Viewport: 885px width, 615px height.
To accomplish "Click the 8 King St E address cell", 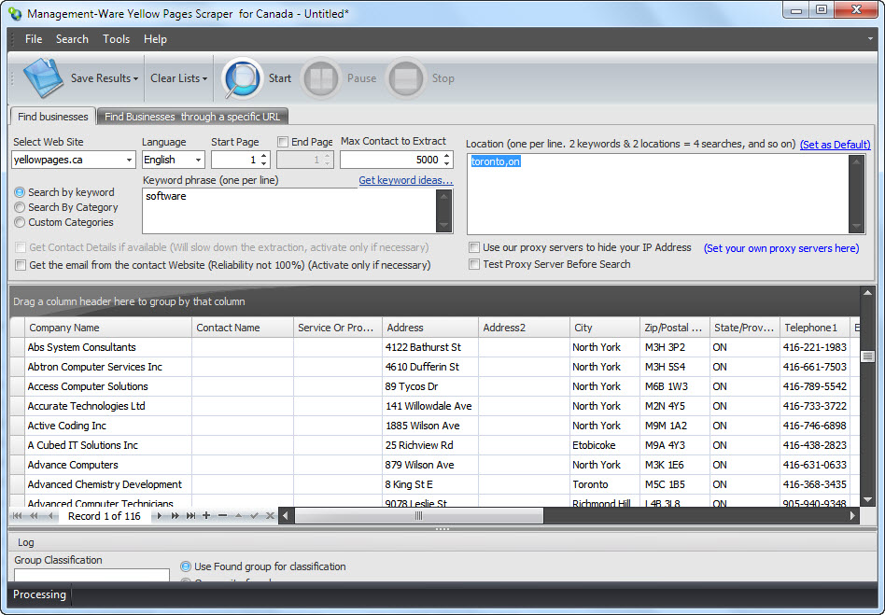I will click(x=430, y=484).
